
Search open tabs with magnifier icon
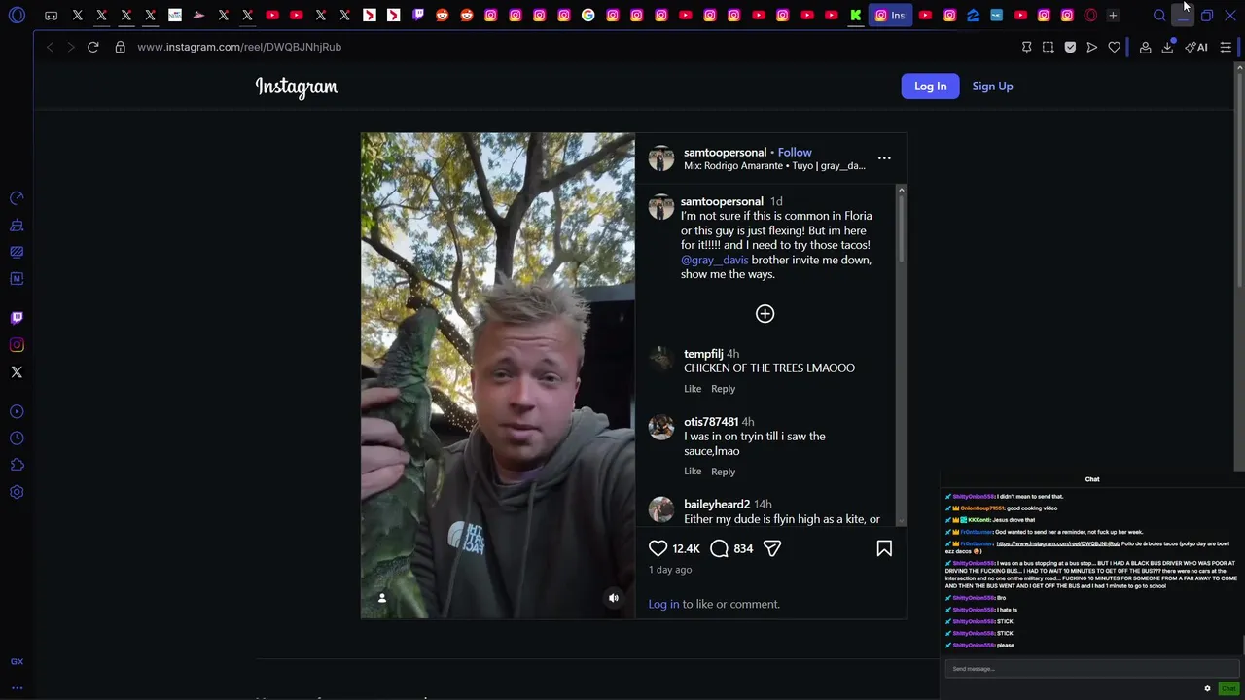point(1159,16)
